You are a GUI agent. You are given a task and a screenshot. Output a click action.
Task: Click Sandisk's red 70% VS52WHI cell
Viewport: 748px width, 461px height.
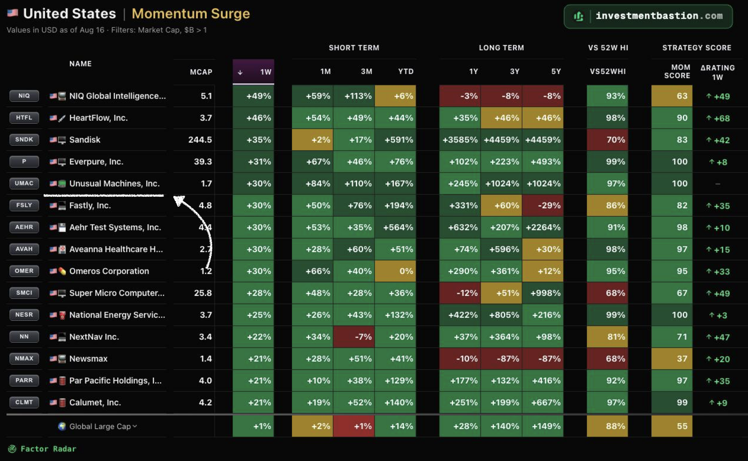[x=607, y=140]
